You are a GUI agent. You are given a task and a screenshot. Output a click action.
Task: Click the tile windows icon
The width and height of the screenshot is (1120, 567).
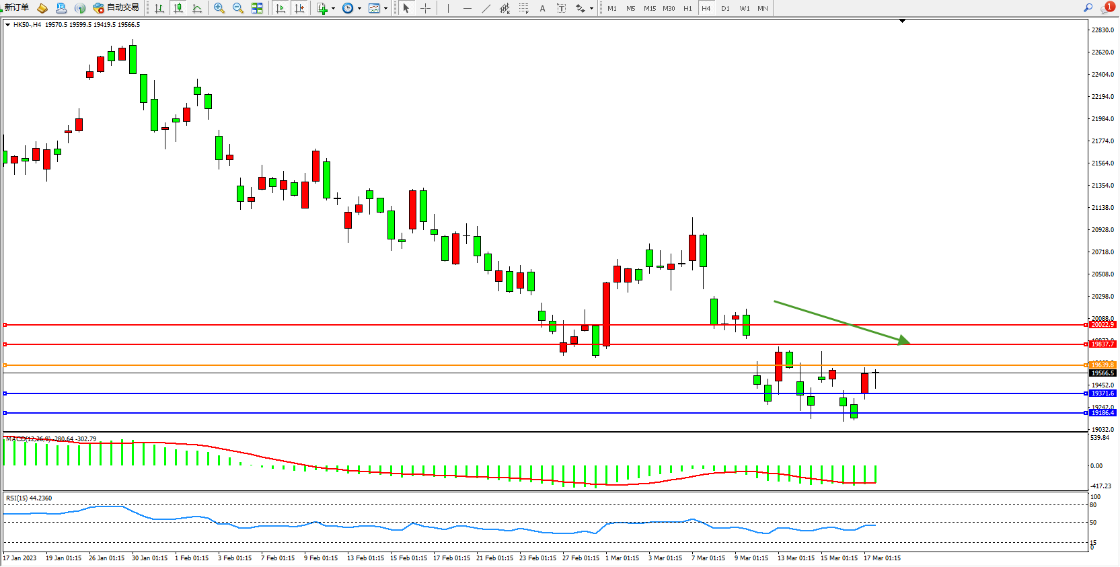pyautogui.click(x=257, y=8)
